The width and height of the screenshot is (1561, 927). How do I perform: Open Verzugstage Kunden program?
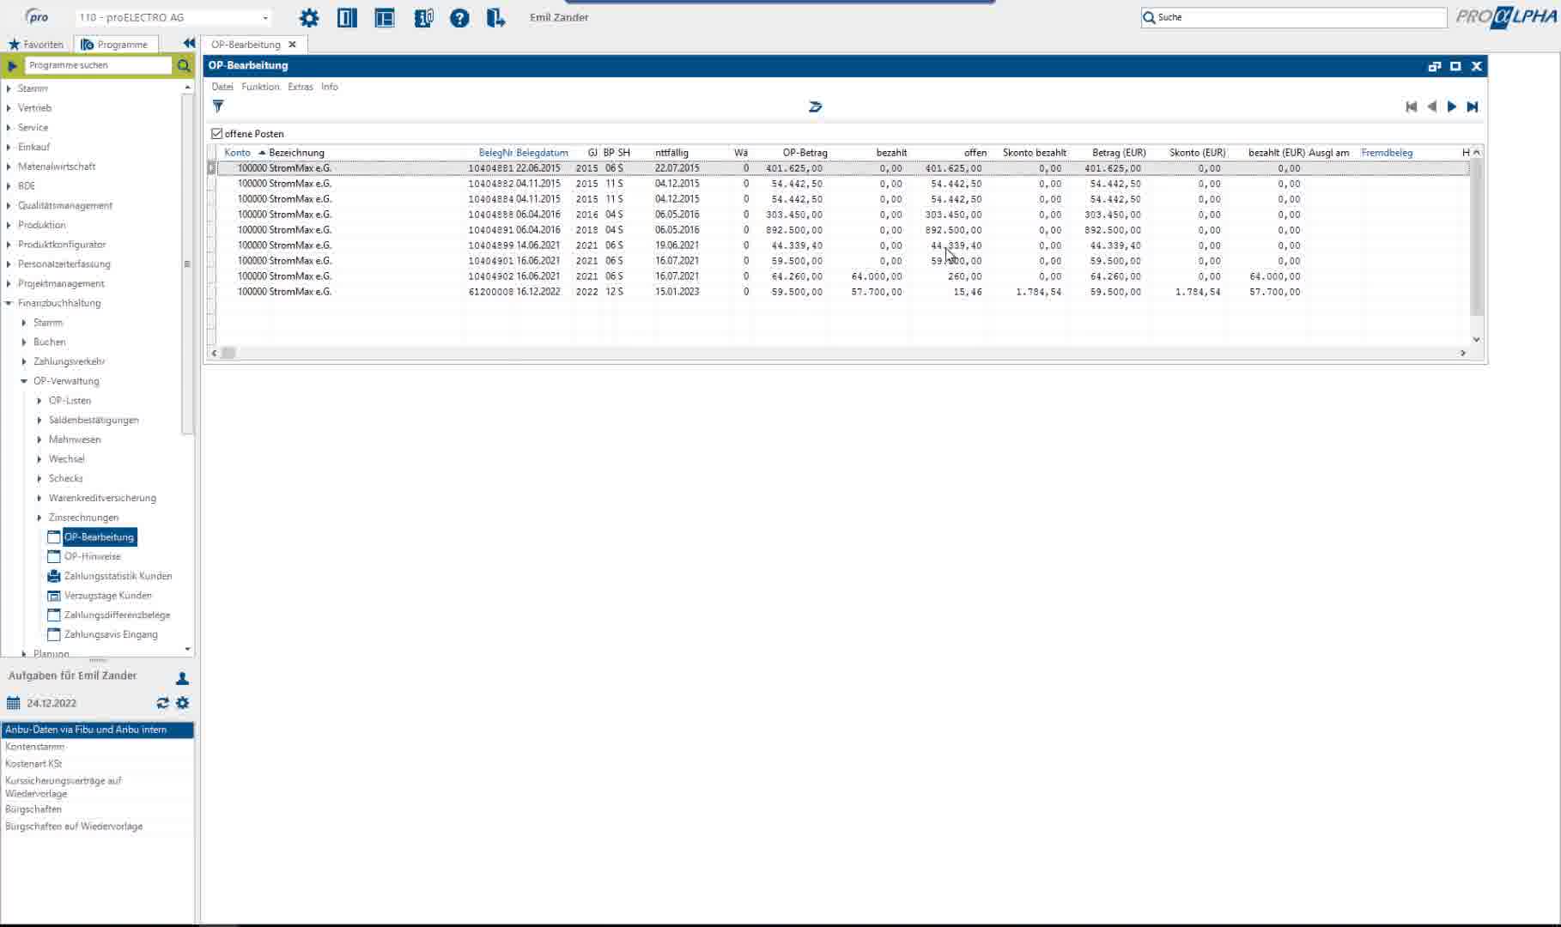(107, 596)
